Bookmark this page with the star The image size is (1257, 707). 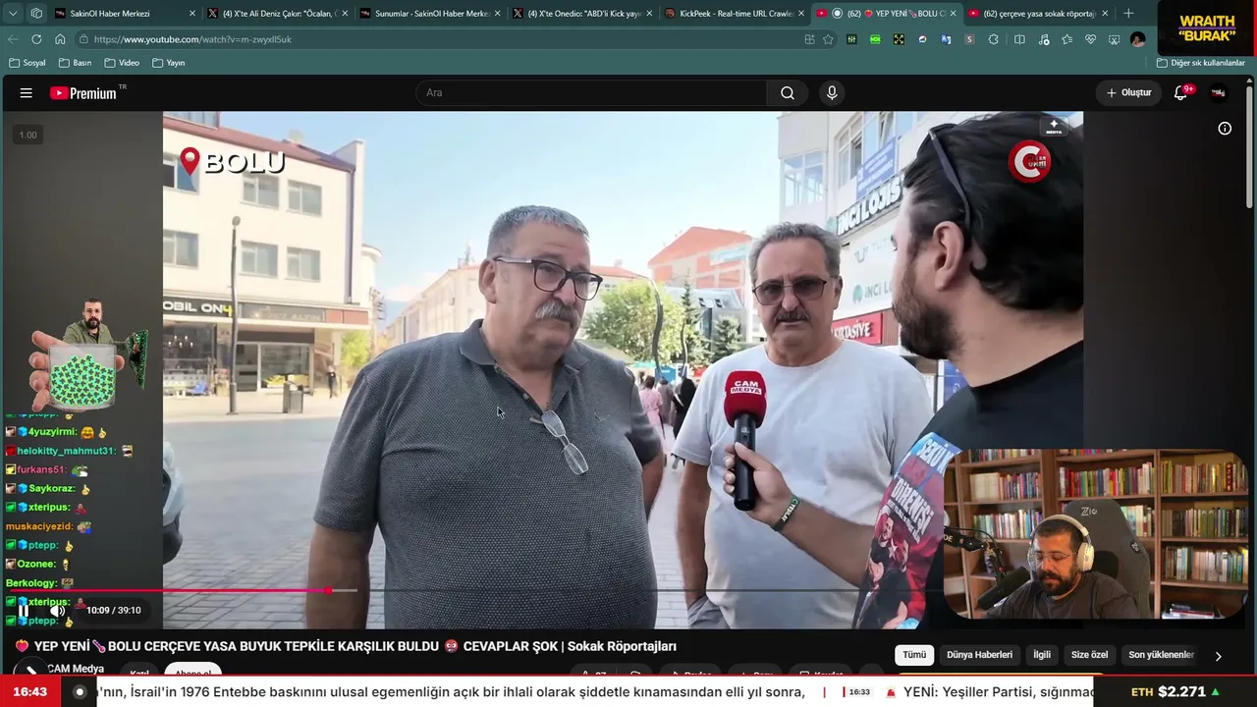(829, 39)
